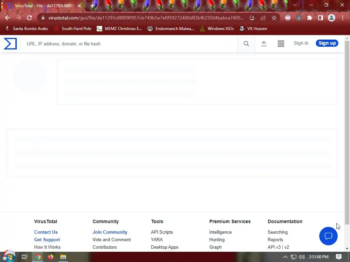The width and height of the screenshot is (350, 262).
Task: Click the Sign in link
Action: [x=301, y=43]
